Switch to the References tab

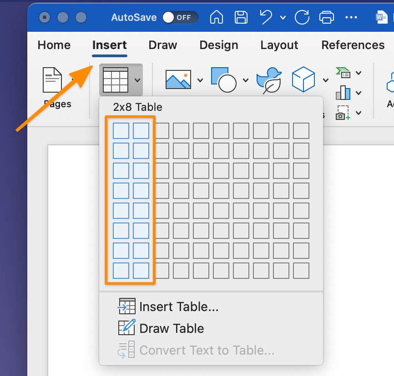coord(353,45)
